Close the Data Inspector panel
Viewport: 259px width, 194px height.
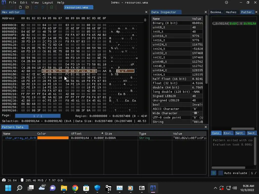(x=206, y=12)
